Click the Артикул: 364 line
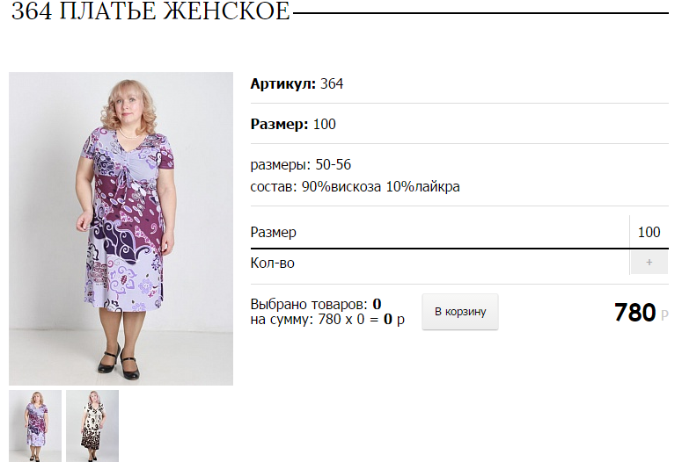The height and width of the screenshot is (462, 682). [x=297, y=83]
